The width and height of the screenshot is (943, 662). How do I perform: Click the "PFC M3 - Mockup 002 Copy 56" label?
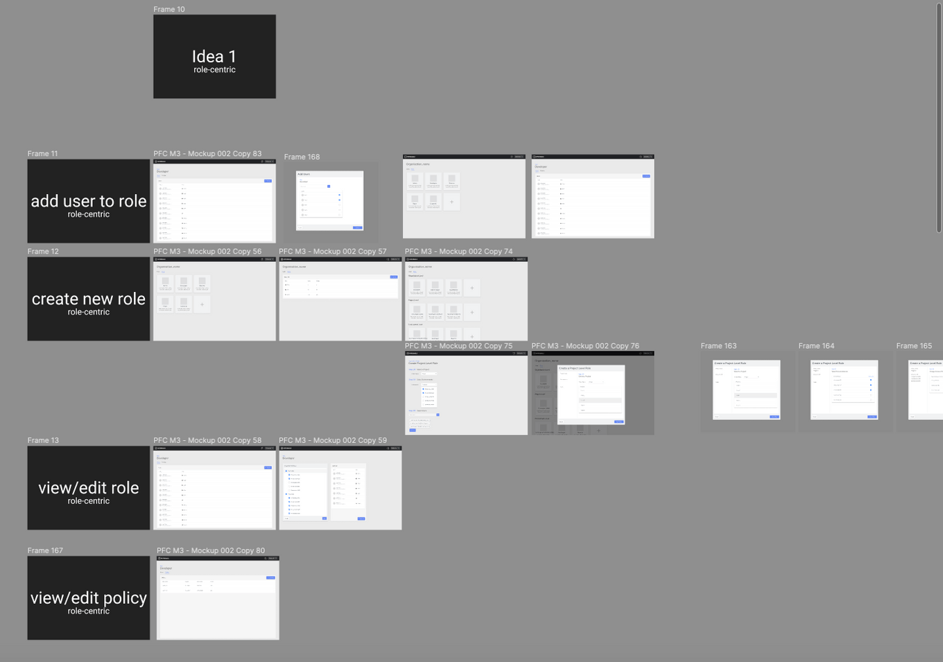(x=207, y=251)
